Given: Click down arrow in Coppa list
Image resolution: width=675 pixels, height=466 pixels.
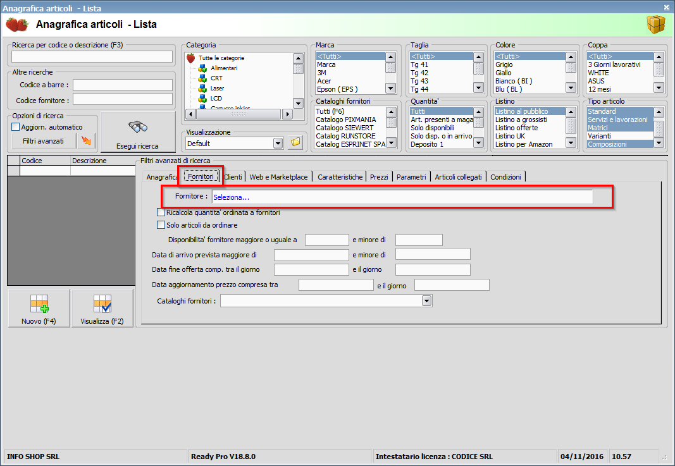Looking at the screenshot, I should click(x=659, y=88).
